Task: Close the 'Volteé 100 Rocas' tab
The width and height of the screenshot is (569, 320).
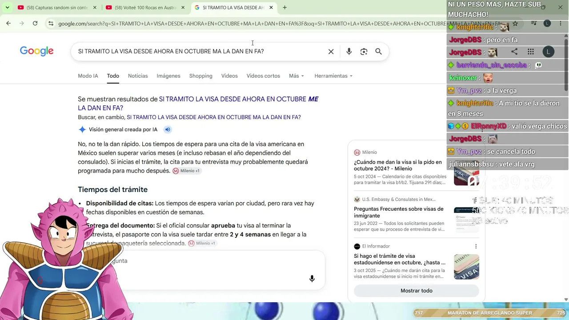Action: tap(183, 8)
